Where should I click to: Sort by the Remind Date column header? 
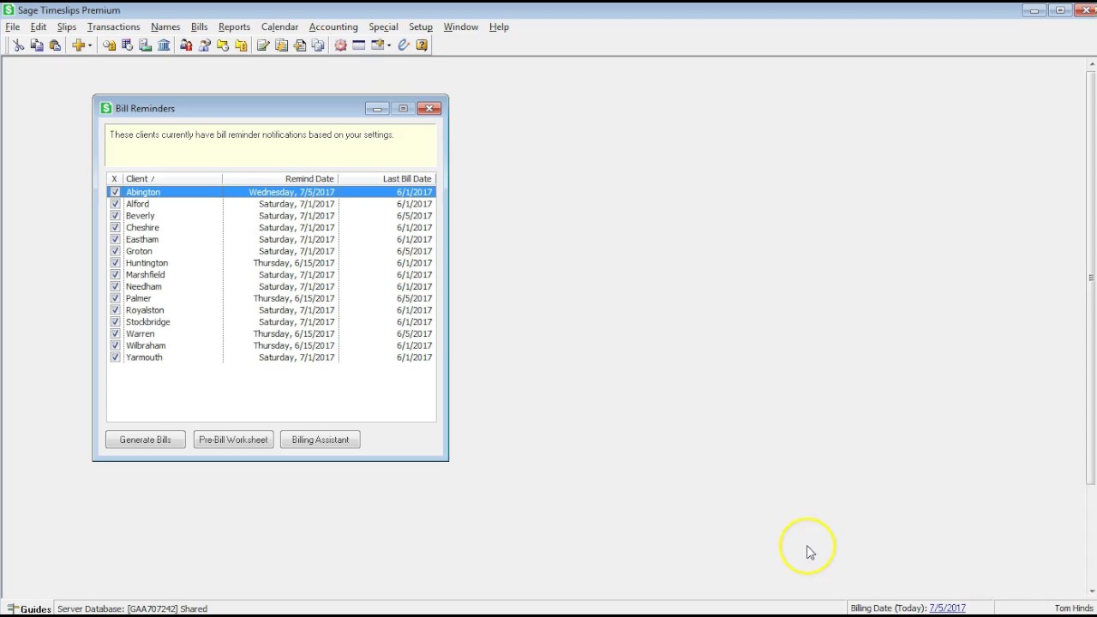tap(280, 179)
